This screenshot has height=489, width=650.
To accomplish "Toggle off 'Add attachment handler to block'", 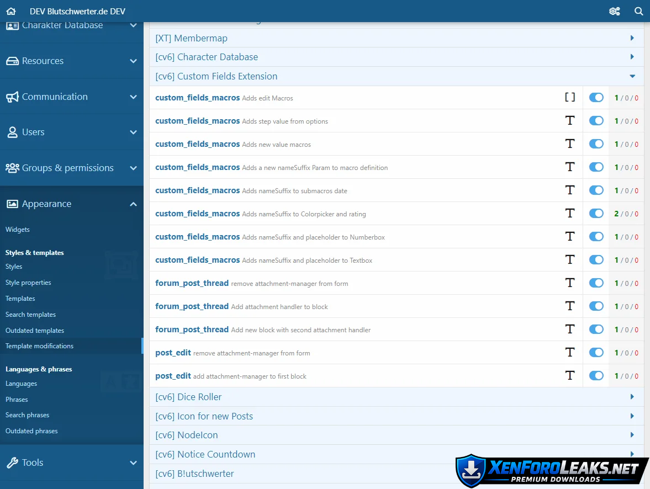I will (596, 306).
